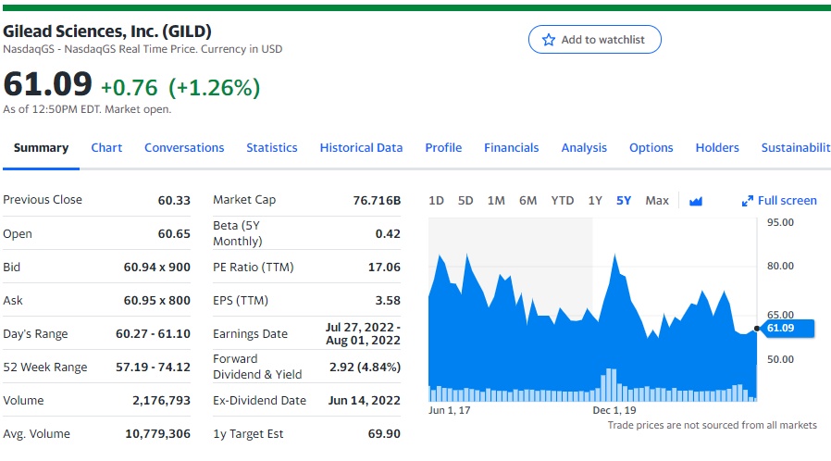Click the 95.00 price axis label
The height and width of the screenshot is (461, 831).
point(781,222)
